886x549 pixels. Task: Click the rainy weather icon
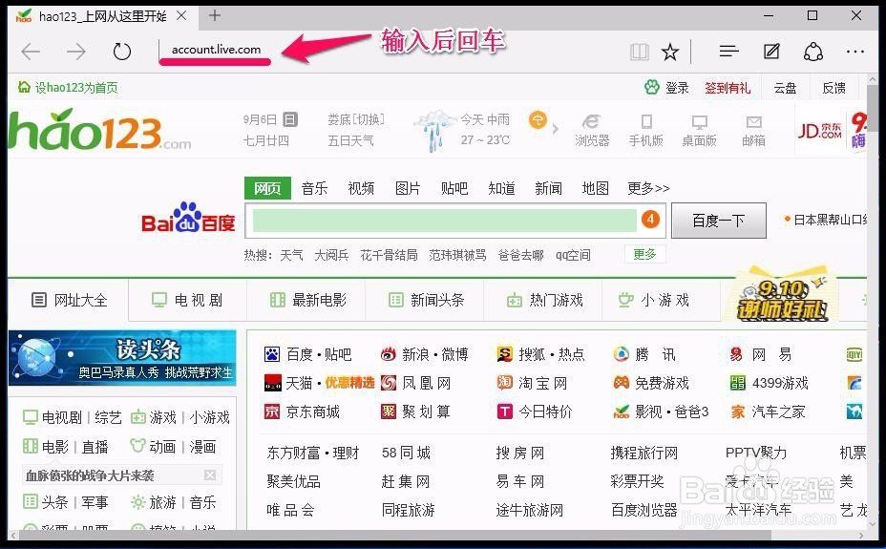[x=434, y=130]
